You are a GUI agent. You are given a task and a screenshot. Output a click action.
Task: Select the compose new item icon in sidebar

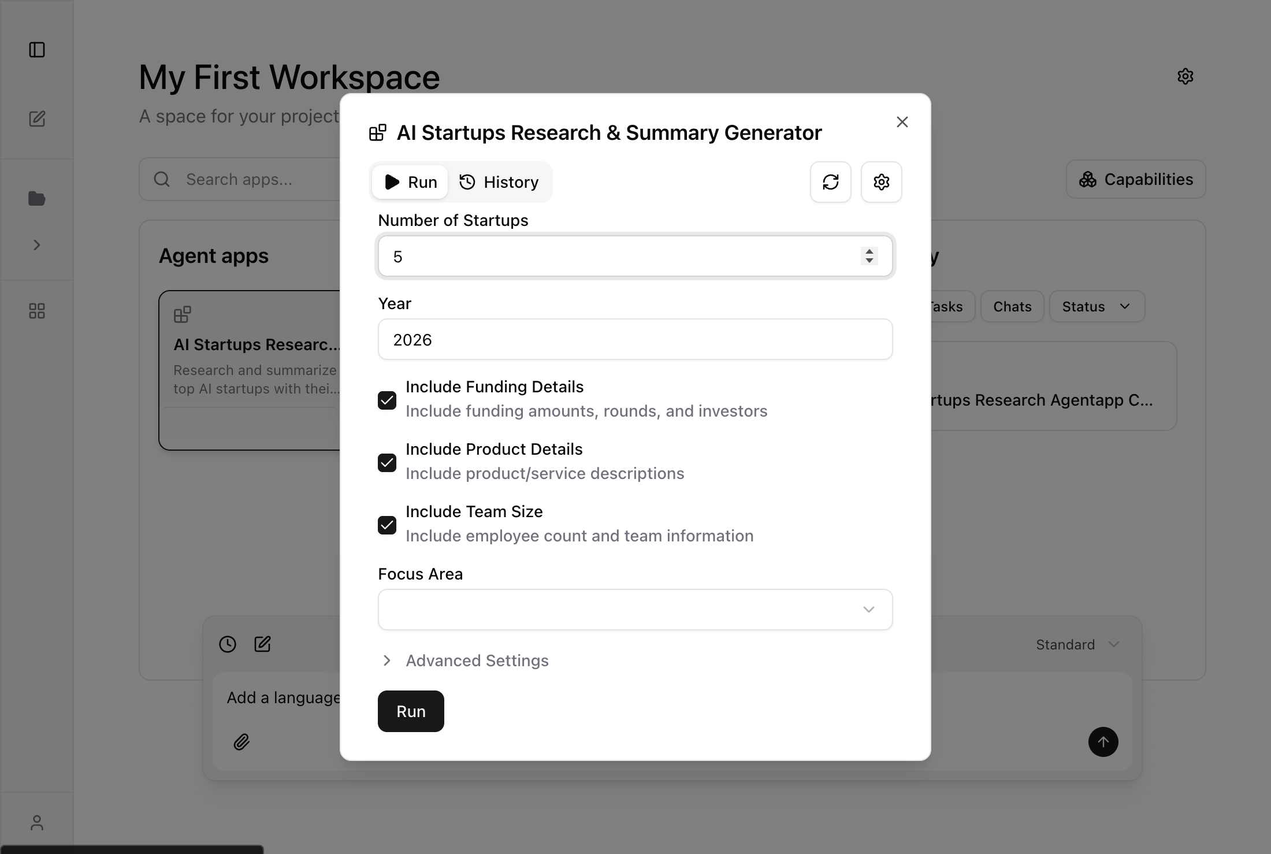[37, 119]
